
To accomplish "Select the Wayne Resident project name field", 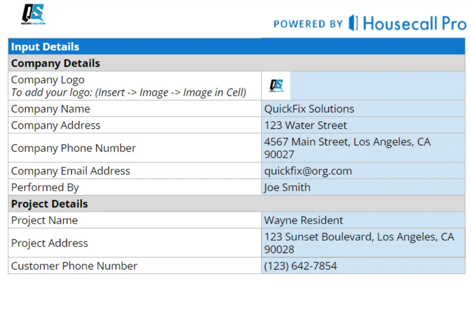I will 363,220.
